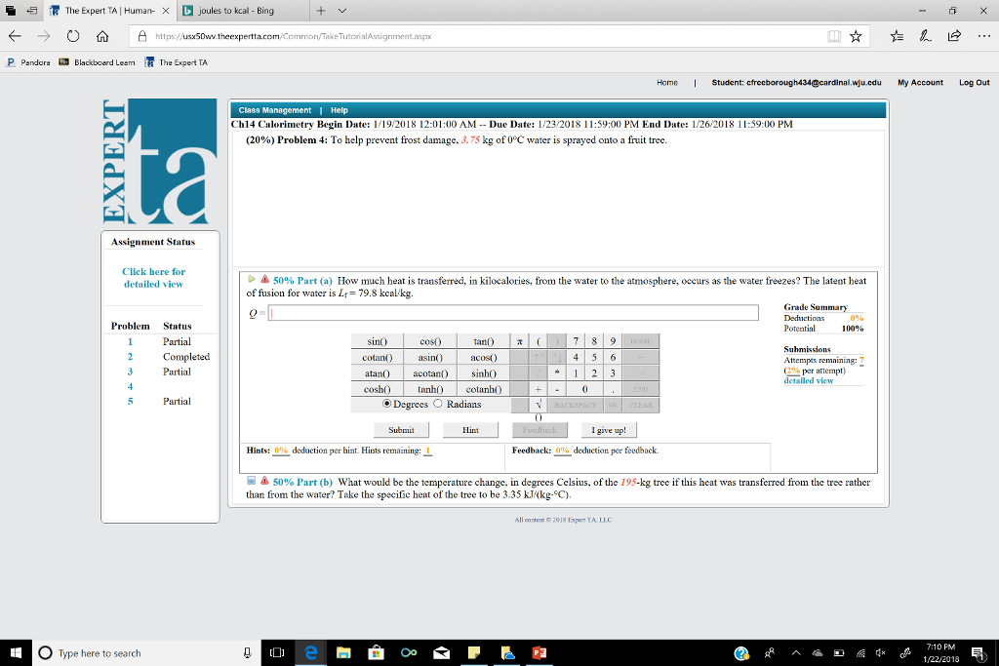Add page to favorites star icon
The image size is (999, 666).
856,36
